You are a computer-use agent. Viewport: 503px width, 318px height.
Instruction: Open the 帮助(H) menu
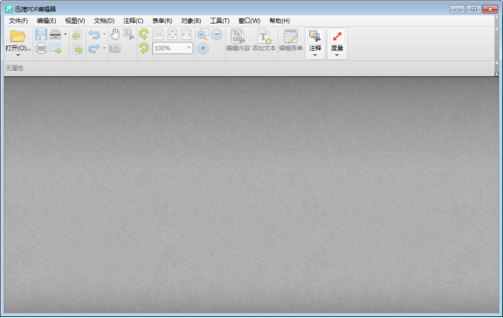tap(279, 21)
